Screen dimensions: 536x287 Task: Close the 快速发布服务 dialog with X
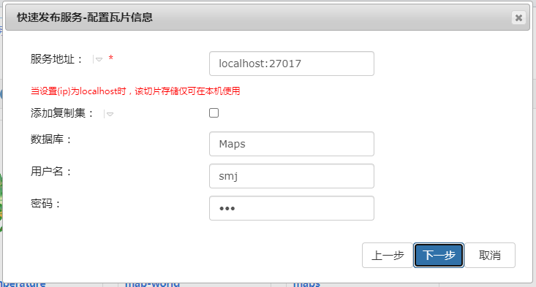[518, 18]
